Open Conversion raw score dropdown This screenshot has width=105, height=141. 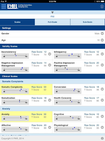pyautogui.click(x=102, y=89)
